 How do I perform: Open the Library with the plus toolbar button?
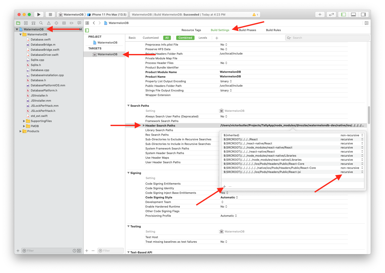click(320, 15)
